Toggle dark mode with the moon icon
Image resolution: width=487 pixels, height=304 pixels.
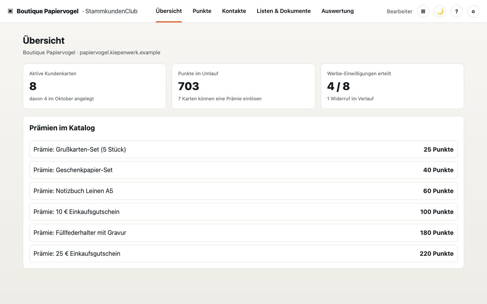440,11
